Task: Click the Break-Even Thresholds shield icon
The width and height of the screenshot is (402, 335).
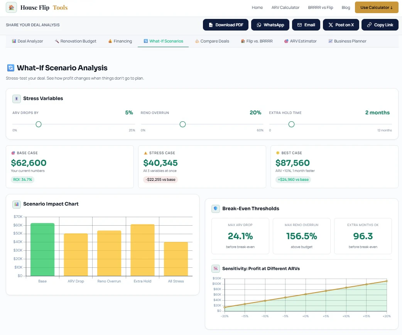Action: pos(216,208)
